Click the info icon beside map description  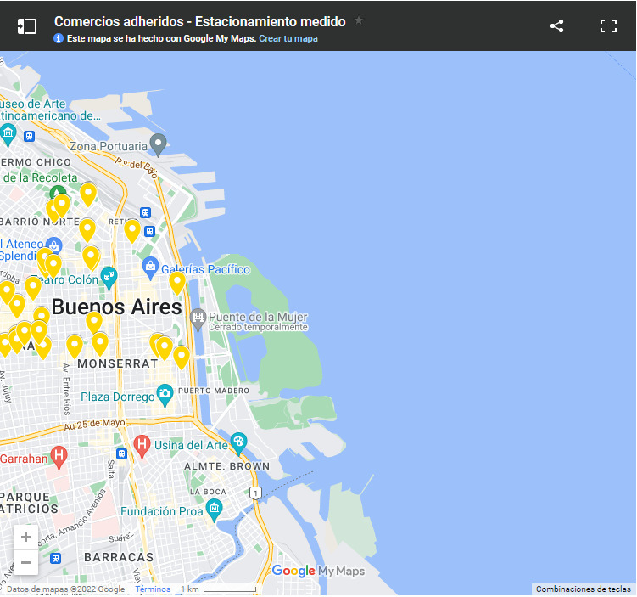coord(59,38)
